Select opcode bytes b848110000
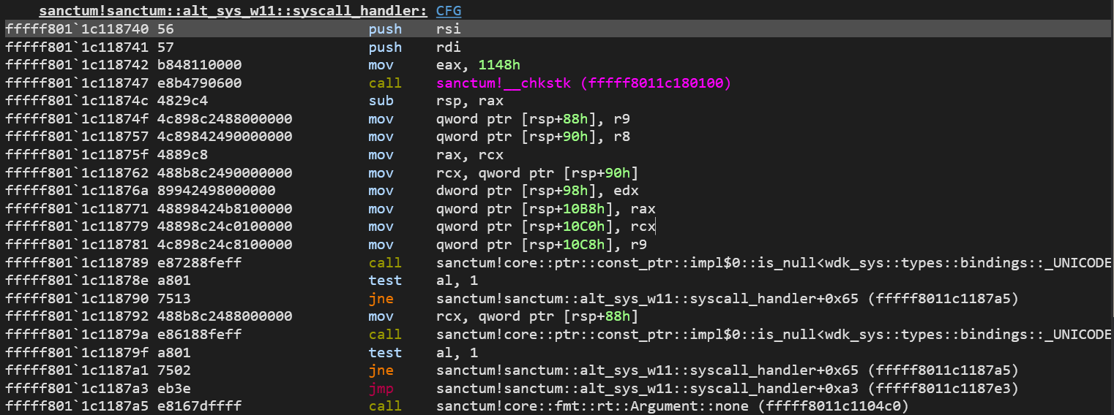Screen dimensions: 1114x415 click(x=199, y=65)
